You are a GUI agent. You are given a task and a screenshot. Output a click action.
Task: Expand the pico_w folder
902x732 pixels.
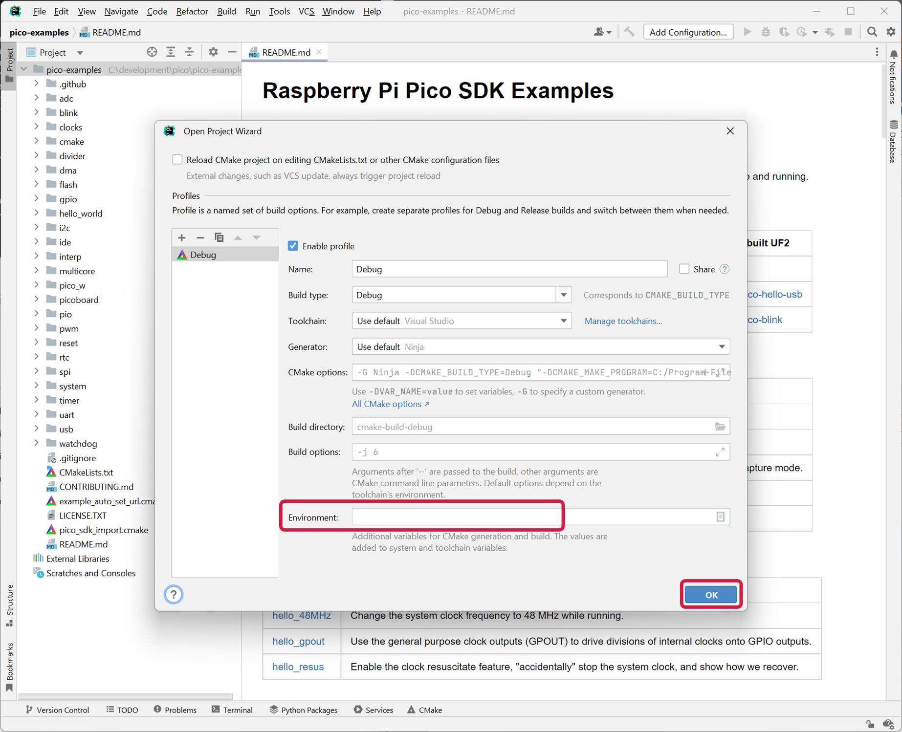[x=37, y=285]
